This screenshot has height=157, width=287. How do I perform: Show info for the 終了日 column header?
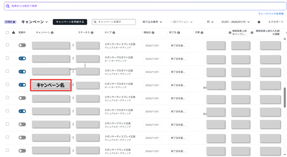click(x=179, y=33)
